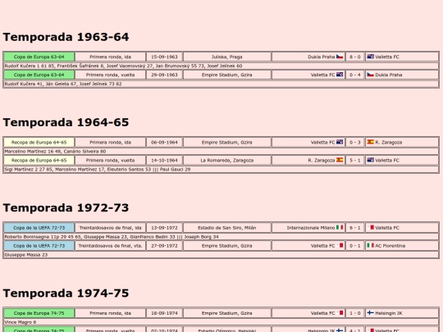Click Spanish flag in the 14-10-1964 row

(340, 160)
